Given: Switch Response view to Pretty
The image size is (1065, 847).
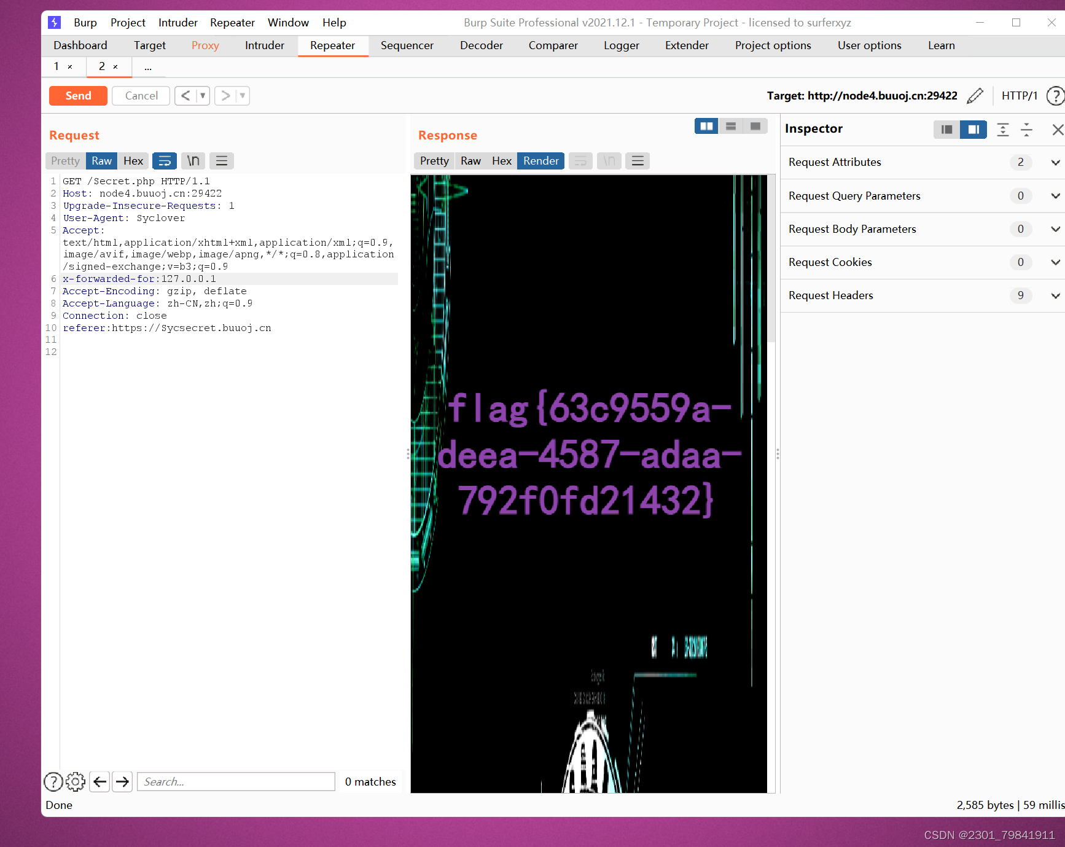Looking at the screenshot, I should coord(434,160).
